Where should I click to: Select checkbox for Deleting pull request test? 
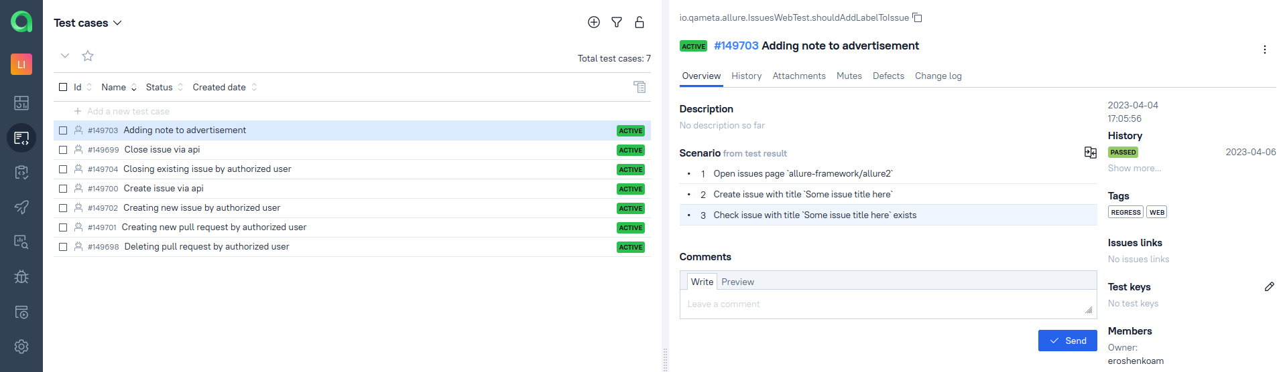click(x=63, y=247)
